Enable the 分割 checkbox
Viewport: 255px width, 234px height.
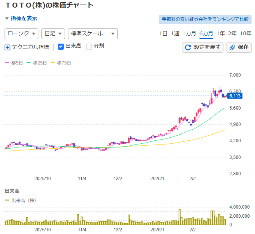[89, 47]
